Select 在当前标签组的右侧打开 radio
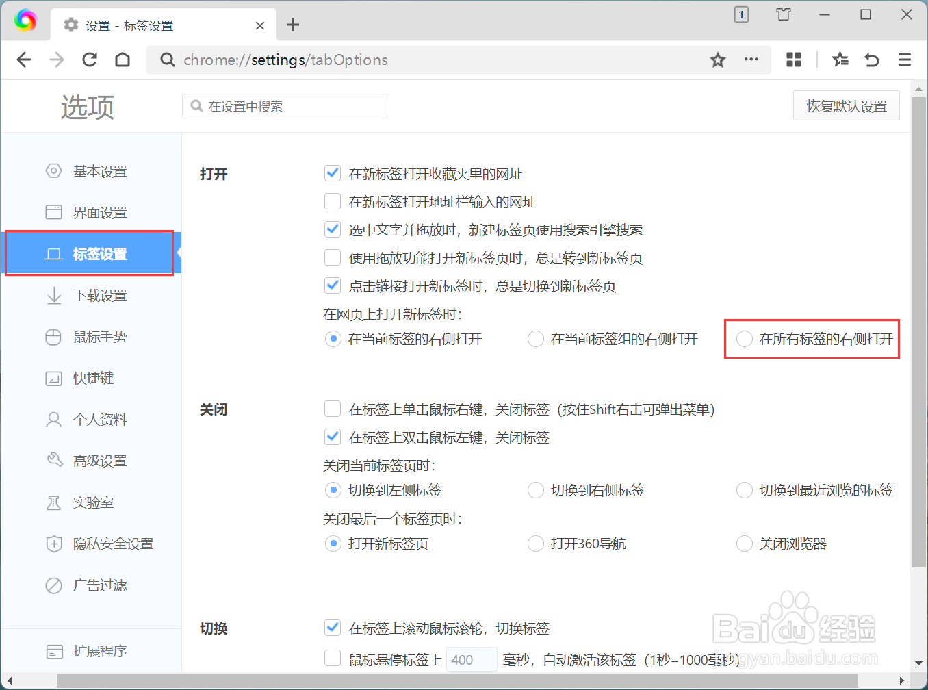The width and height of the screenshot is (928, 690). 536,339
